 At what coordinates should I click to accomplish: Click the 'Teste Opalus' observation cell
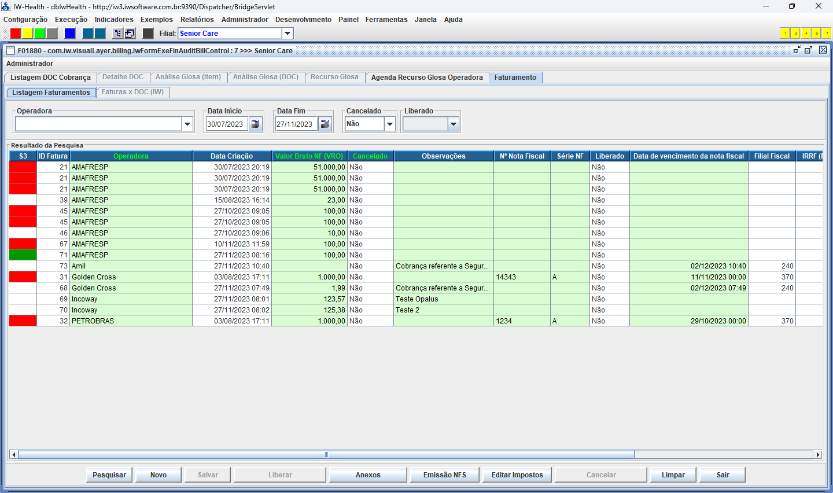pyautogui.click(x=444, y=299)
